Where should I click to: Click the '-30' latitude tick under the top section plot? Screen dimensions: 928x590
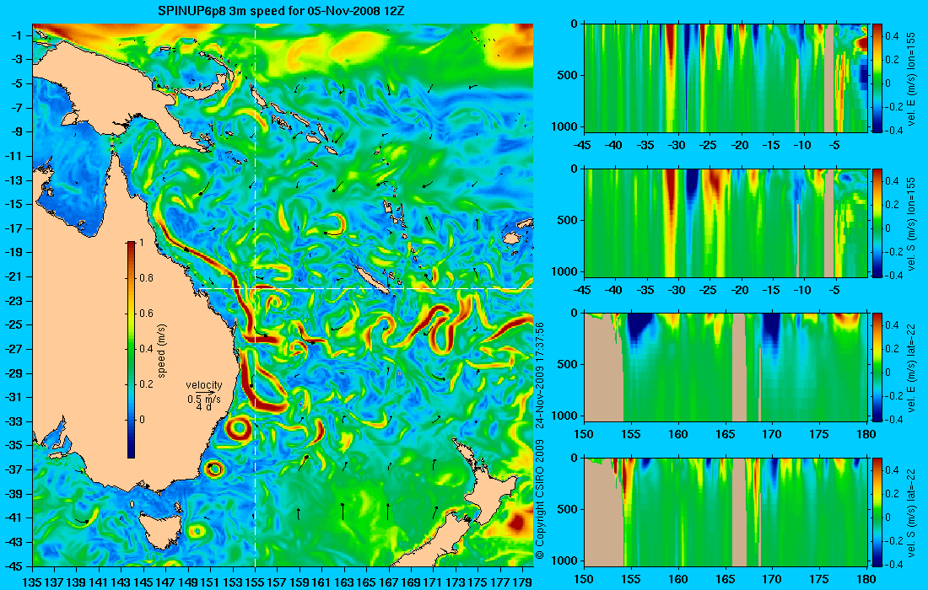(677, 146)
